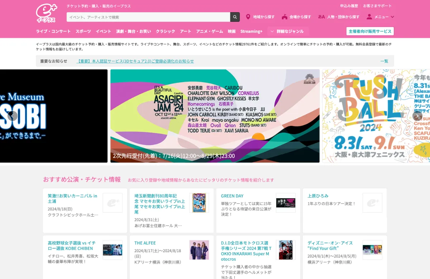Expand the 詳細なジャンル dropdown
This screenshot has height=279, width=430.
click(x=288, y=31)
